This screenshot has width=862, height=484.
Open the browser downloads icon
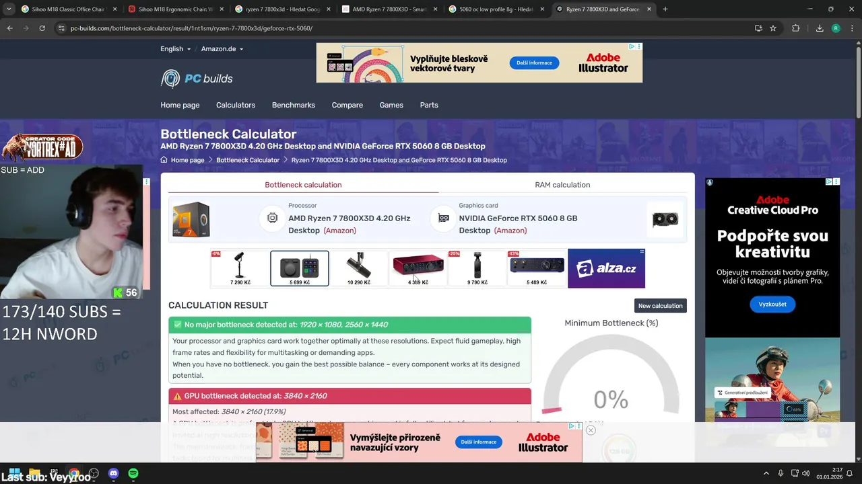pos(820,28)
